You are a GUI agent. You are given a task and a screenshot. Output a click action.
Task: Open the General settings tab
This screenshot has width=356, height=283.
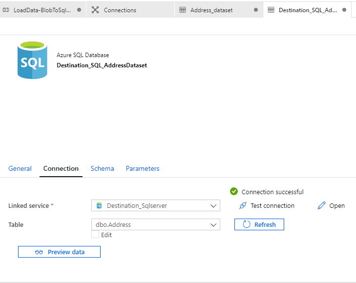(x=20, y=168)
